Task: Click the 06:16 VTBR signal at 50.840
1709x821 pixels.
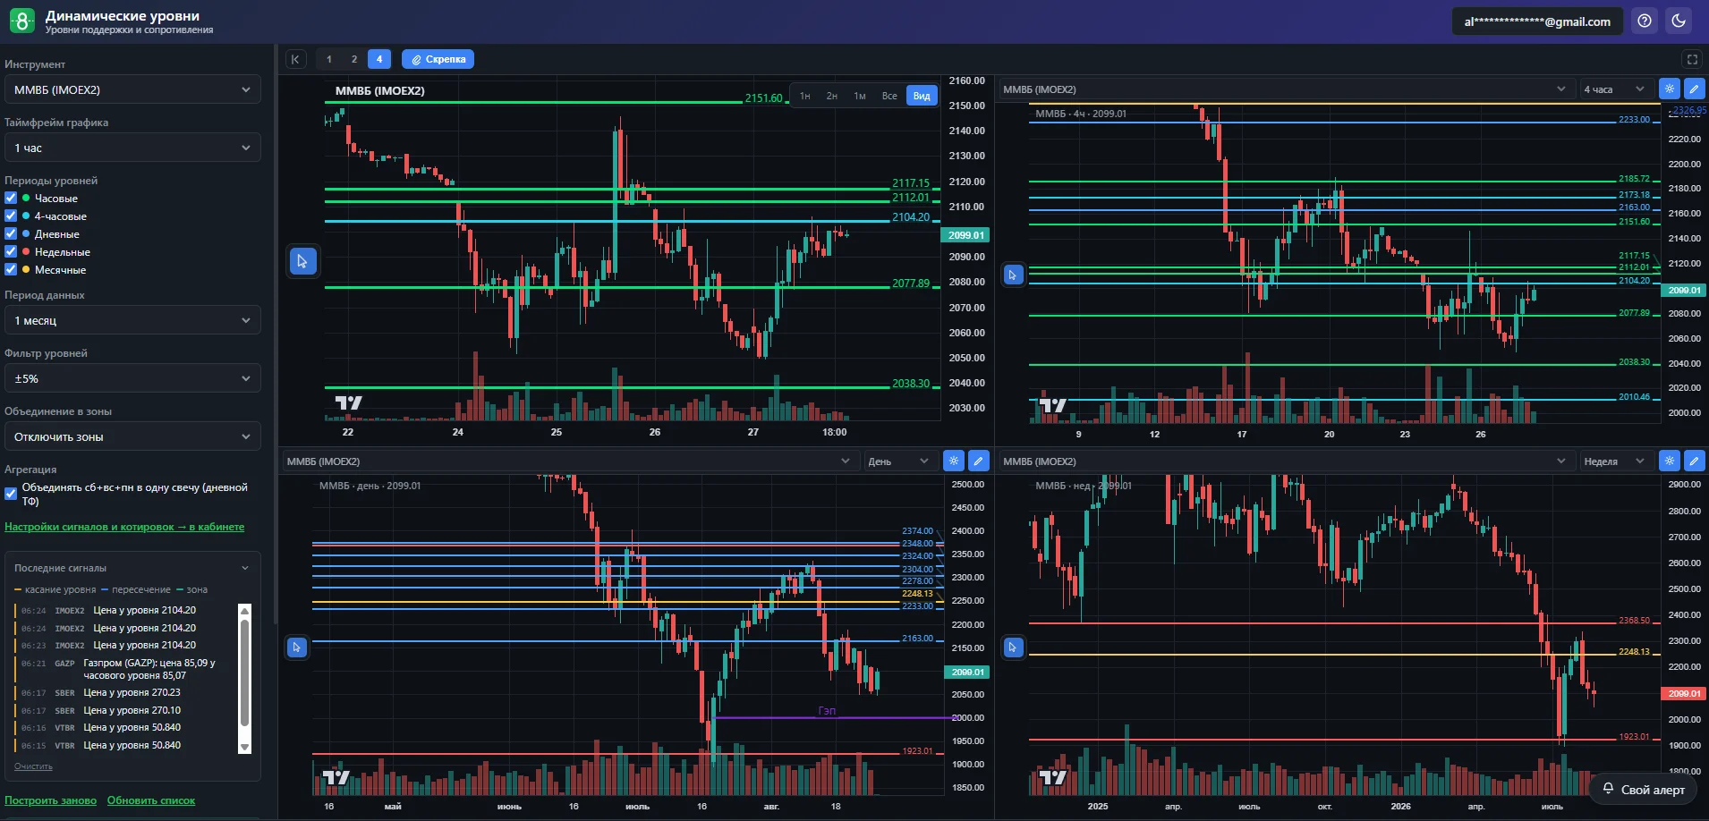Action: 125,728
